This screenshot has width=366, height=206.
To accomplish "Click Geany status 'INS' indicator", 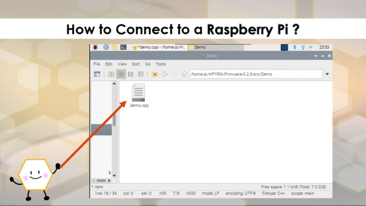I will [x=162, y=193].
